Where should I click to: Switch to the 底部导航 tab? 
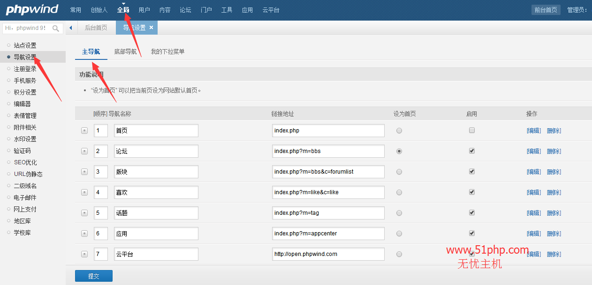(x=125, y=51)
